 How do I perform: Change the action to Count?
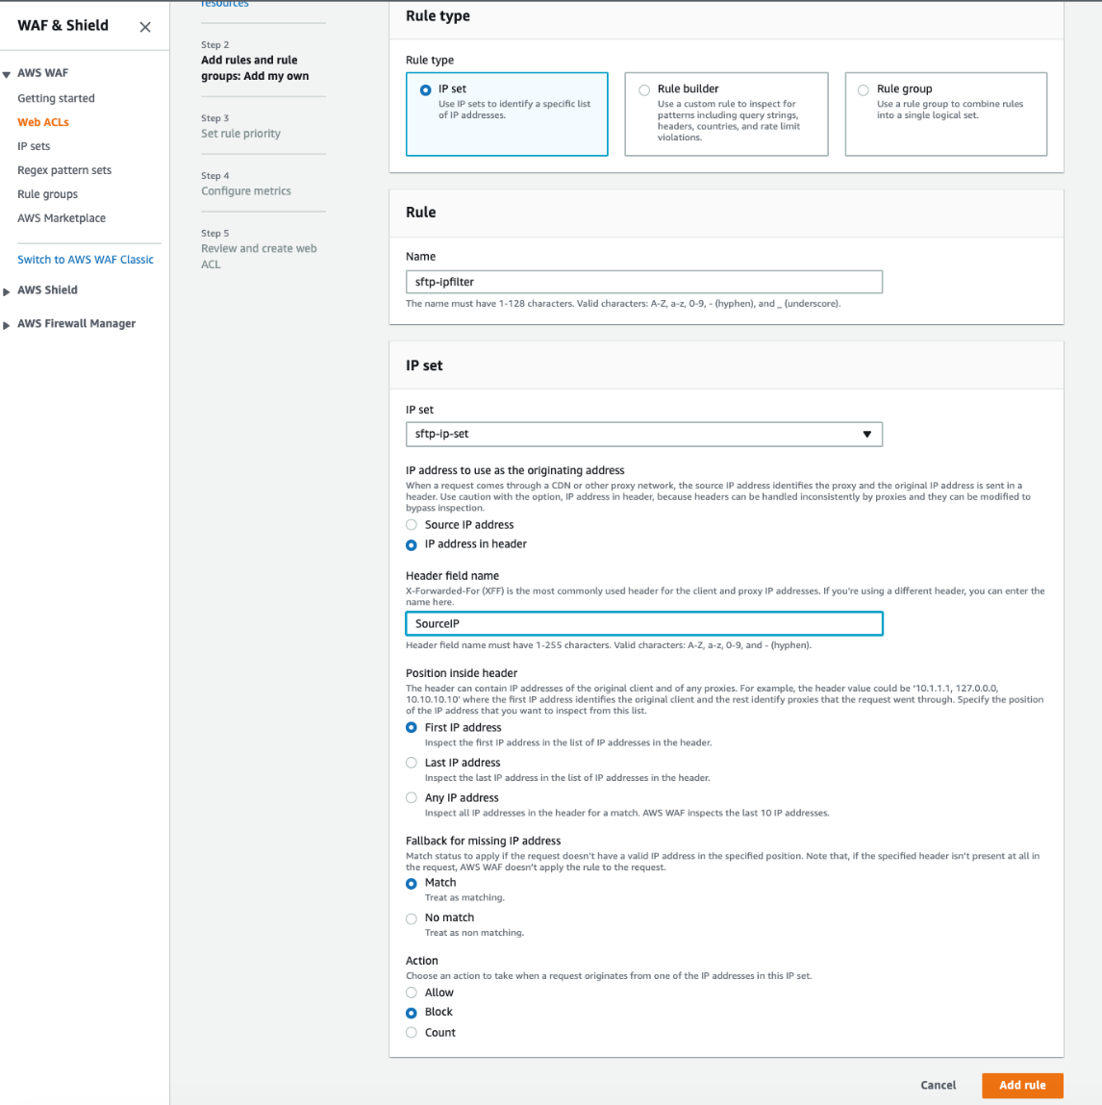point(412,1032)
